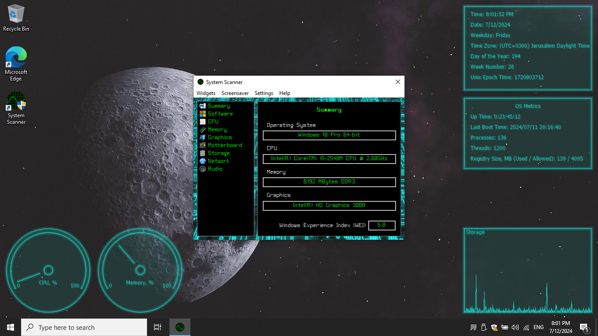The width and height of the screenshot is (598, 336).
Task: Click the Storage activity graph widget
Action: tap(531, 271)
